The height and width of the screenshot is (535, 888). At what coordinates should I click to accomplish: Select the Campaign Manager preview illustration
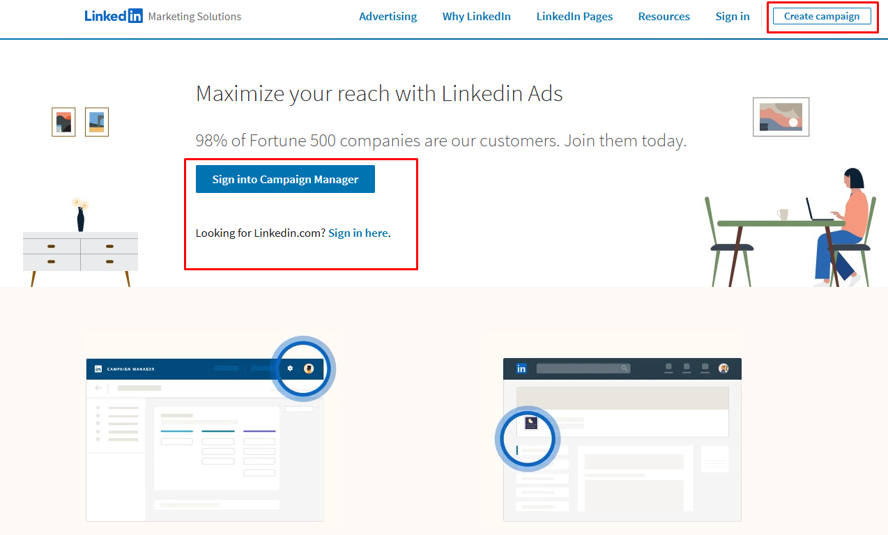click(x=205, y=440)
